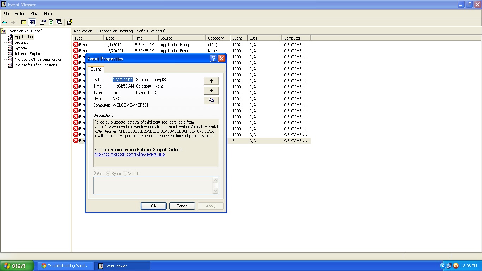Click the Apply button in Event Properties
The height and width of the screenshot is (271, 482).
click(x=211, y=206)
